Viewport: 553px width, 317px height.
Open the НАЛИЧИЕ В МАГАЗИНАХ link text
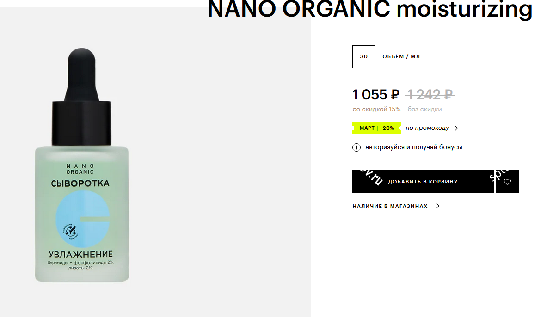390,206
